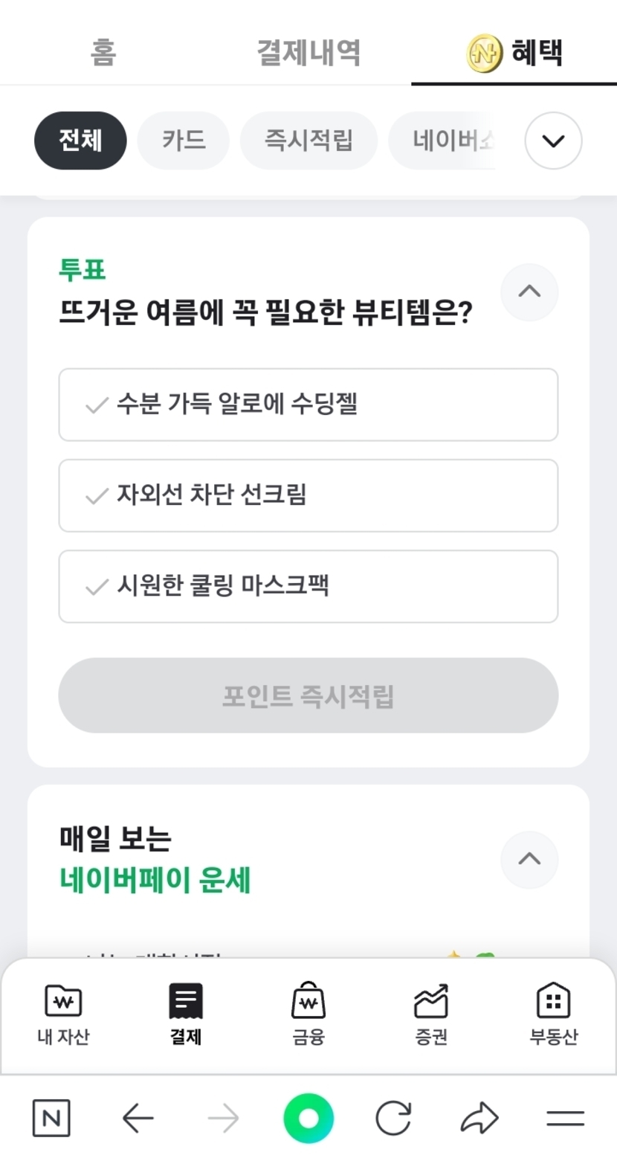This screenshot has width=617, height=1161.
Task: Open the 부동산 building icon
Action: (553, 1003)
